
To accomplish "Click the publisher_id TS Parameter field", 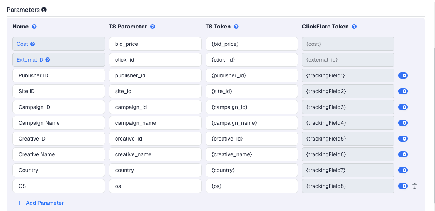I will (x=155, y=75).
